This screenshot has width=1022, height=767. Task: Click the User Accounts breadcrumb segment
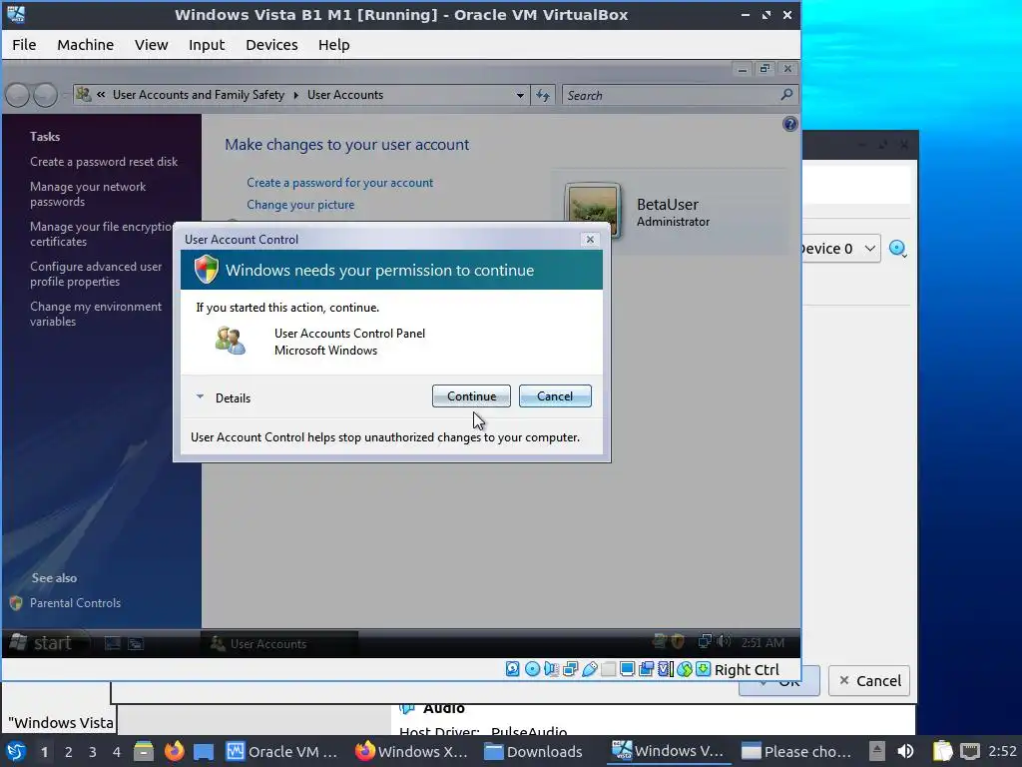coord(345,95)
